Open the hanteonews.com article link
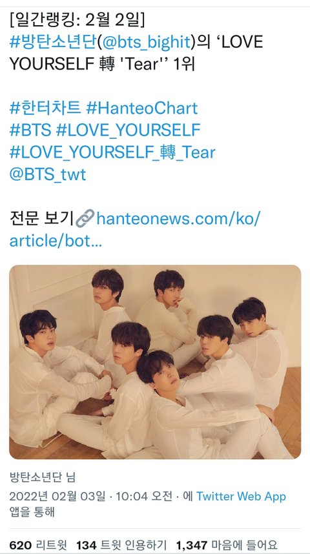 (x=135, y=230)
